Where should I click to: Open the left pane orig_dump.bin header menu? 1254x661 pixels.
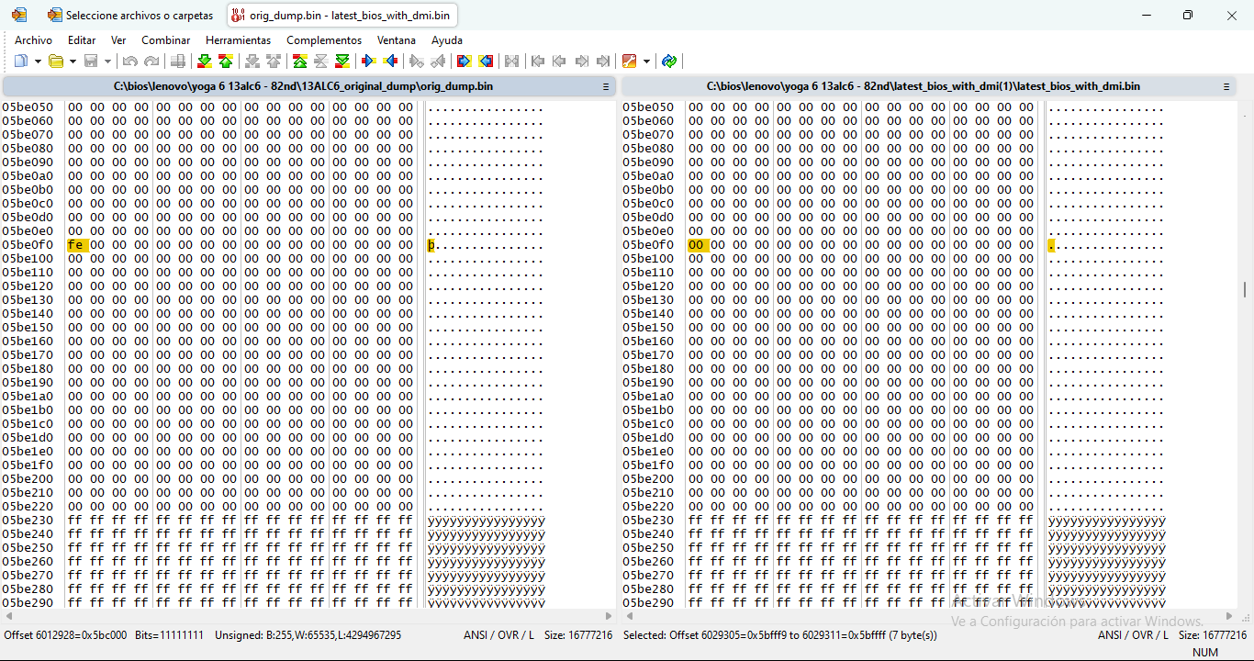tap(606, 86)
